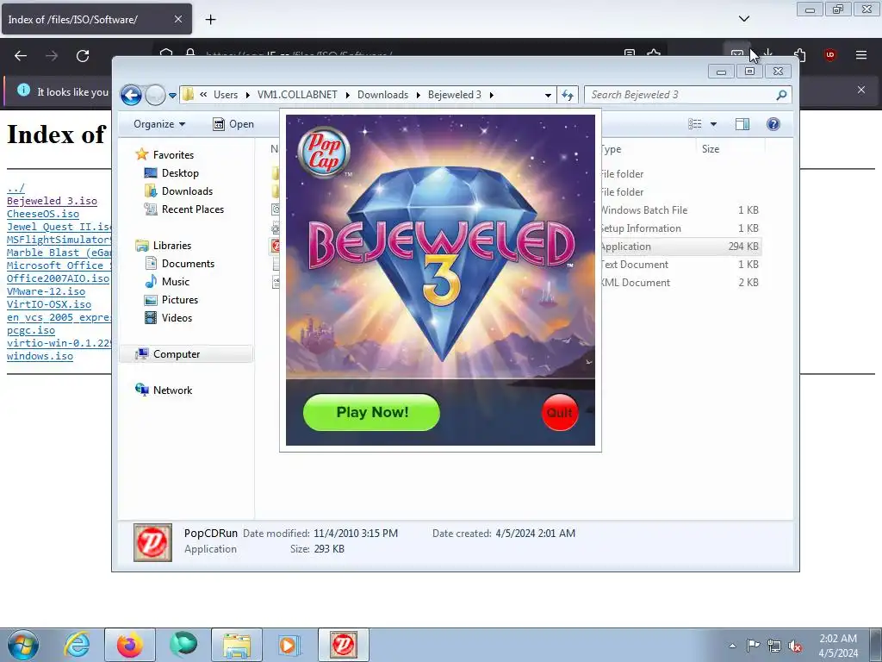
Task: Click the Open toolbar button in Explorer
Action: 233,124
